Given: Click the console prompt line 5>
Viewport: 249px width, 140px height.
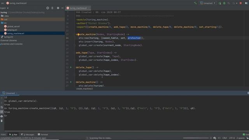Looking at the screenshot, I should point(6,116).
